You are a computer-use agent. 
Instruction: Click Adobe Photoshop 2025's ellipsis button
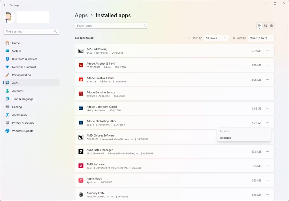tap(267, 123)
